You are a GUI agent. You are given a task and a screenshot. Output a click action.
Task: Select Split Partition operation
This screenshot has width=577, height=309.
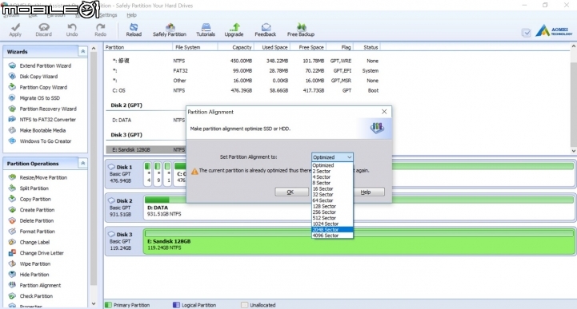(x=34, y=188)
